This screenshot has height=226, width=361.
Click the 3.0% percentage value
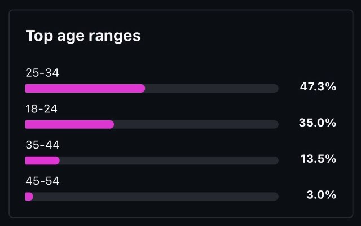pos(322,195)
